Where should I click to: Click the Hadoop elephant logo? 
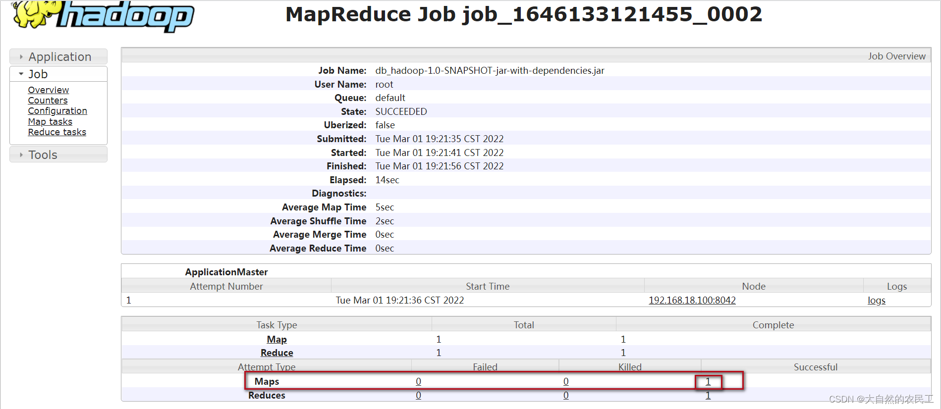click(103, 16)
